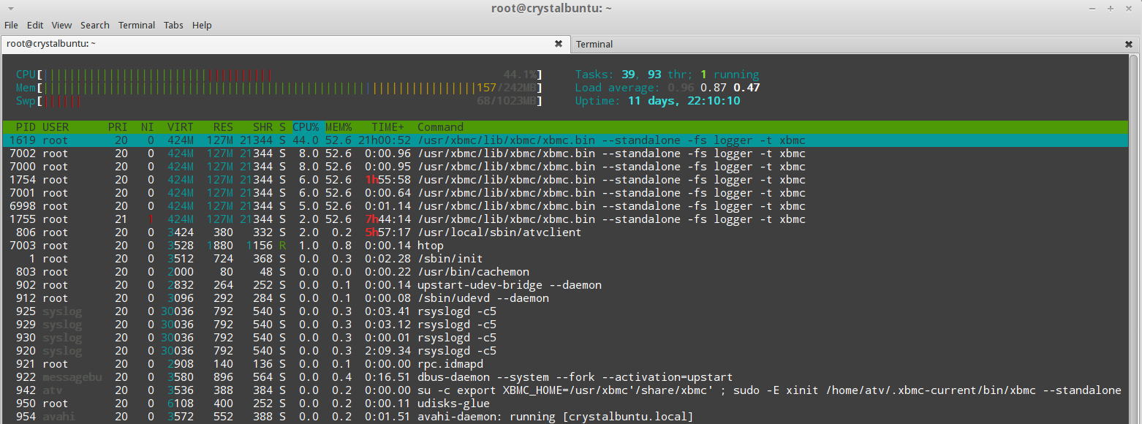
Task: Sort by the PID column header
Action: click(x=26, y=127)
